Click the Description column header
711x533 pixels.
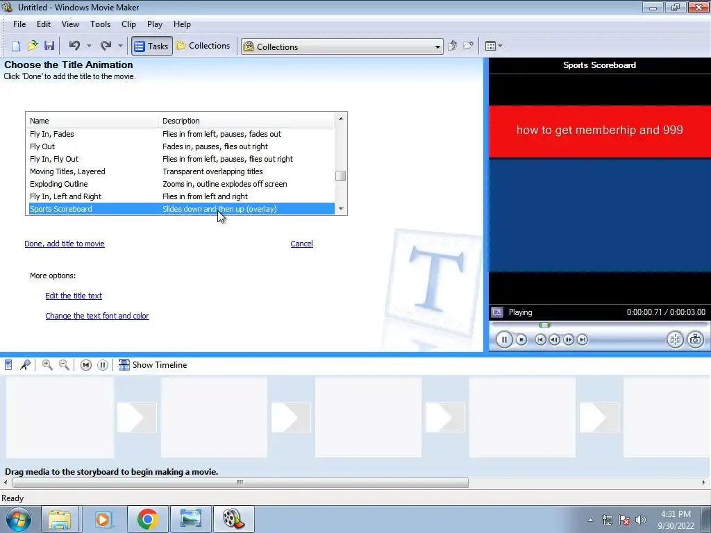click(x=246, y=121)
